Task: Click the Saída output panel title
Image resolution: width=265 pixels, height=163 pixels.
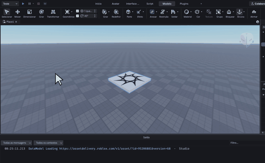Action: (x=146, y=137)
